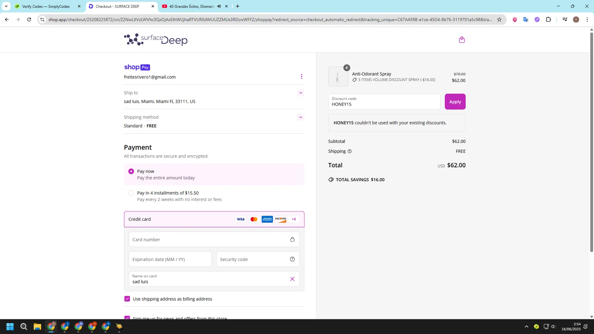Close the 40 Grandes Éxitos tab
The image size is (594, 334).
(227, 6)
